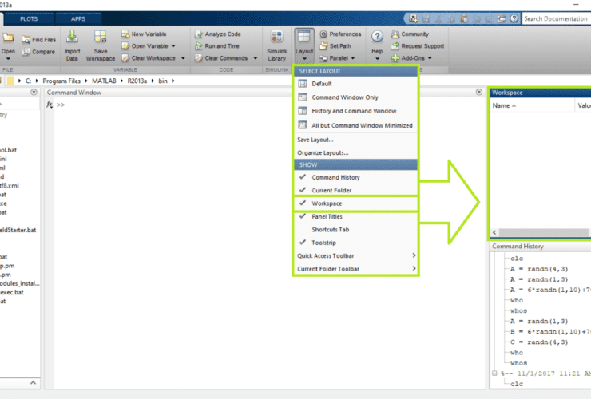591x399 pixels.
Task: Click the Workspace scrollbar left arrow
Action: (x=494, y=232)
